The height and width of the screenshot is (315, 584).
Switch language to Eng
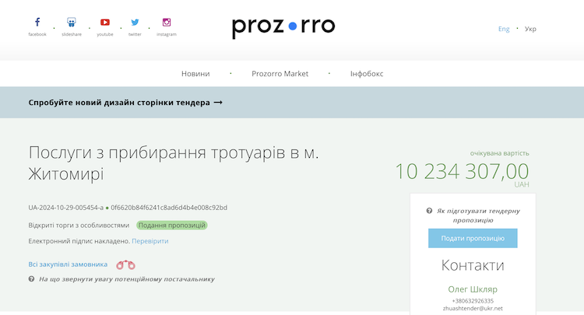tap(504, 29)
